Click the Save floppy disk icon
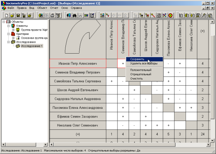216x154 pixels. click(18, 15)
